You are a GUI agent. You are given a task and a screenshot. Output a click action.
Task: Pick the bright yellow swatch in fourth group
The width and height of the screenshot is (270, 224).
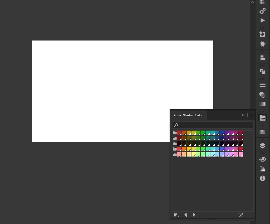pyautogui.click(x=189, y=149)
